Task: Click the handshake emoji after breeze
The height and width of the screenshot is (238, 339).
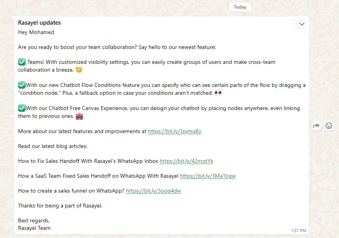Action: point(79,70)
